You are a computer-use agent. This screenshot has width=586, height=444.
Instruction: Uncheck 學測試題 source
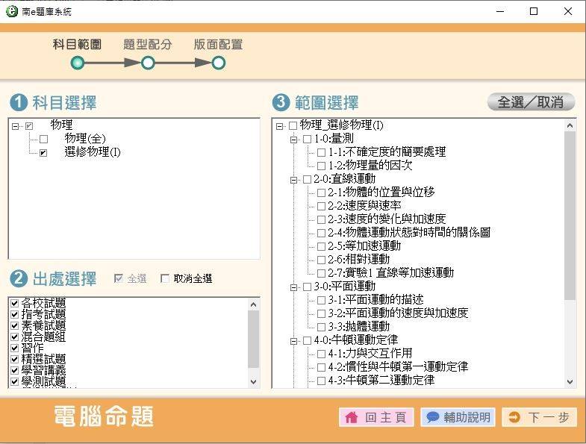15,381
